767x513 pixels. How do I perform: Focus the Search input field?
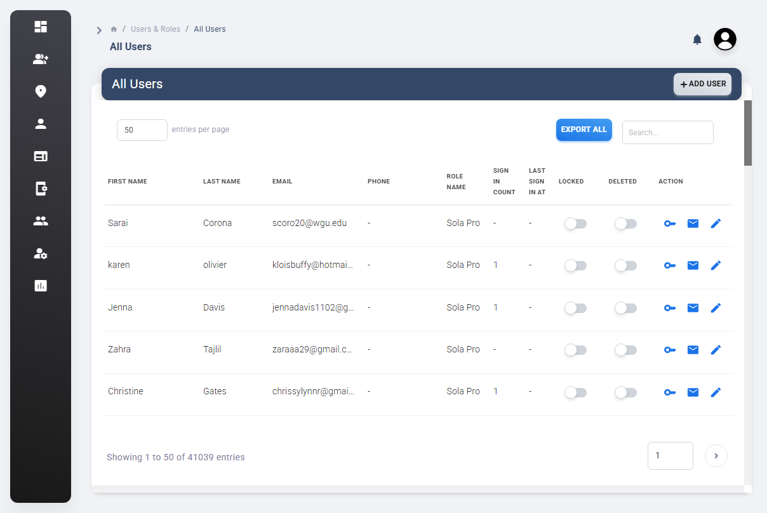point(668,133)
